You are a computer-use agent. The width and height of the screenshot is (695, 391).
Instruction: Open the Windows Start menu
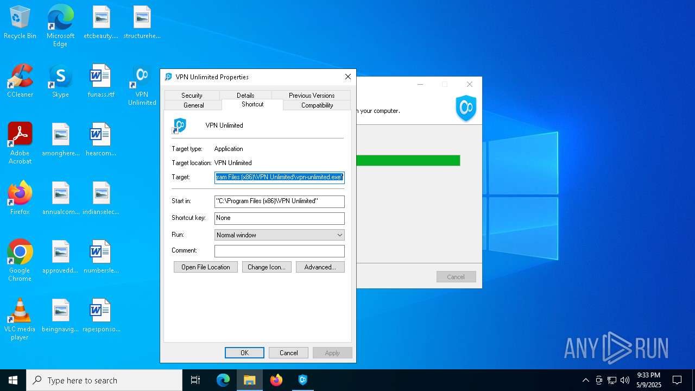point(13,380)
